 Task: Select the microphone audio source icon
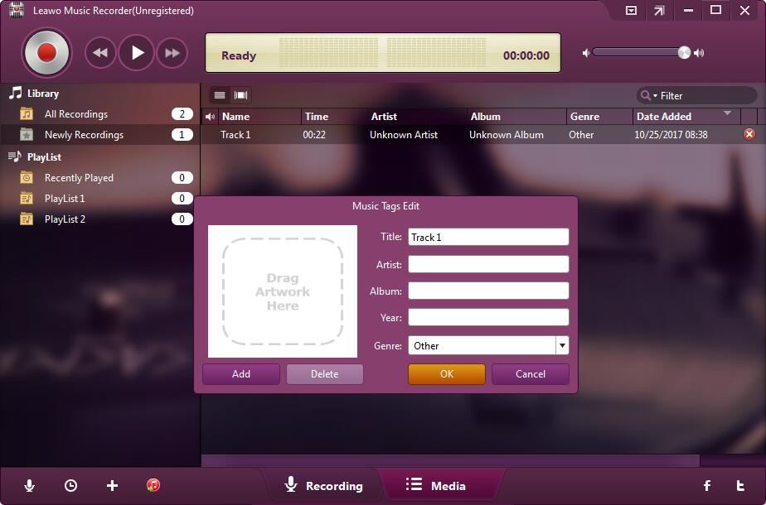[30, 486]
